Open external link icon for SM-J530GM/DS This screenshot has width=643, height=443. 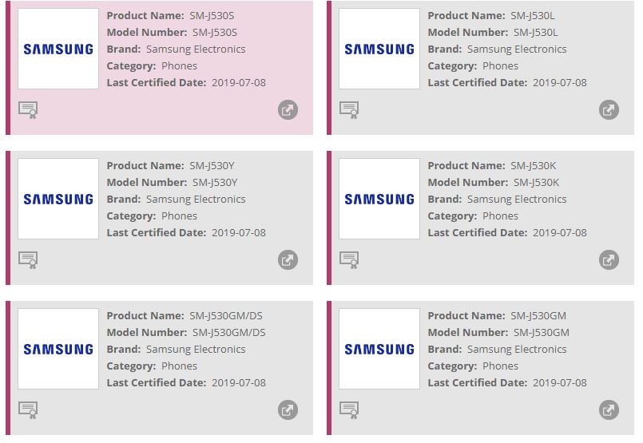pos(288,410)
